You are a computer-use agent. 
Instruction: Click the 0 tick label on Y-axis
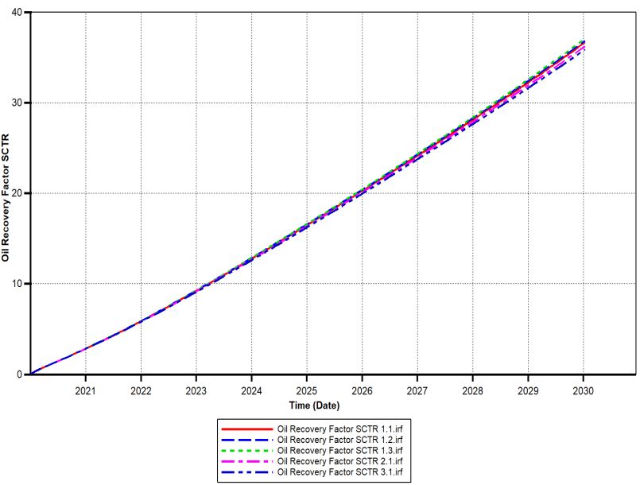(x=20, y=374)
